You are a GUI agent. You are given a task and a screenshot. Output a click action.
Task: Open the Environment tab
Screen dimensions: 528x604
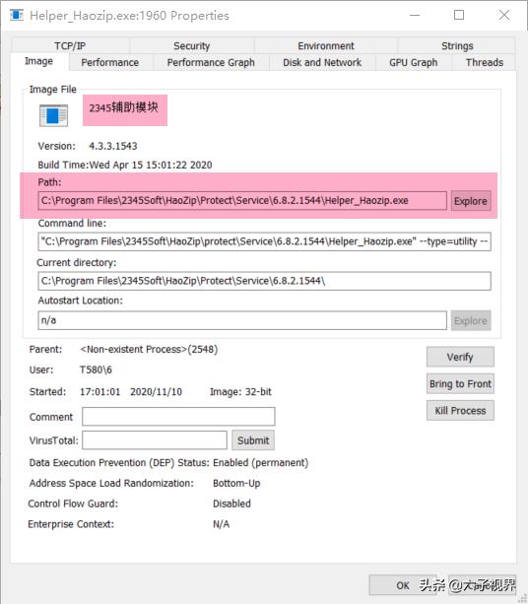click(x=325, y=46)
